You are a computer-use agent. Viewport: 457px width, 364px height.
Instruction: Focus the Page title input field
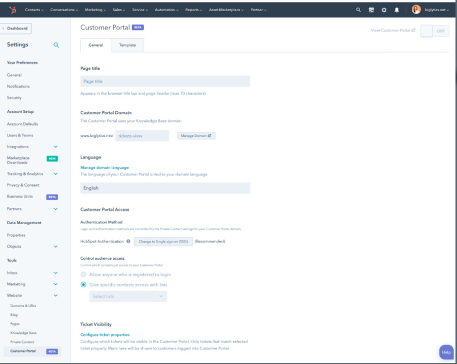pos(165,81)
